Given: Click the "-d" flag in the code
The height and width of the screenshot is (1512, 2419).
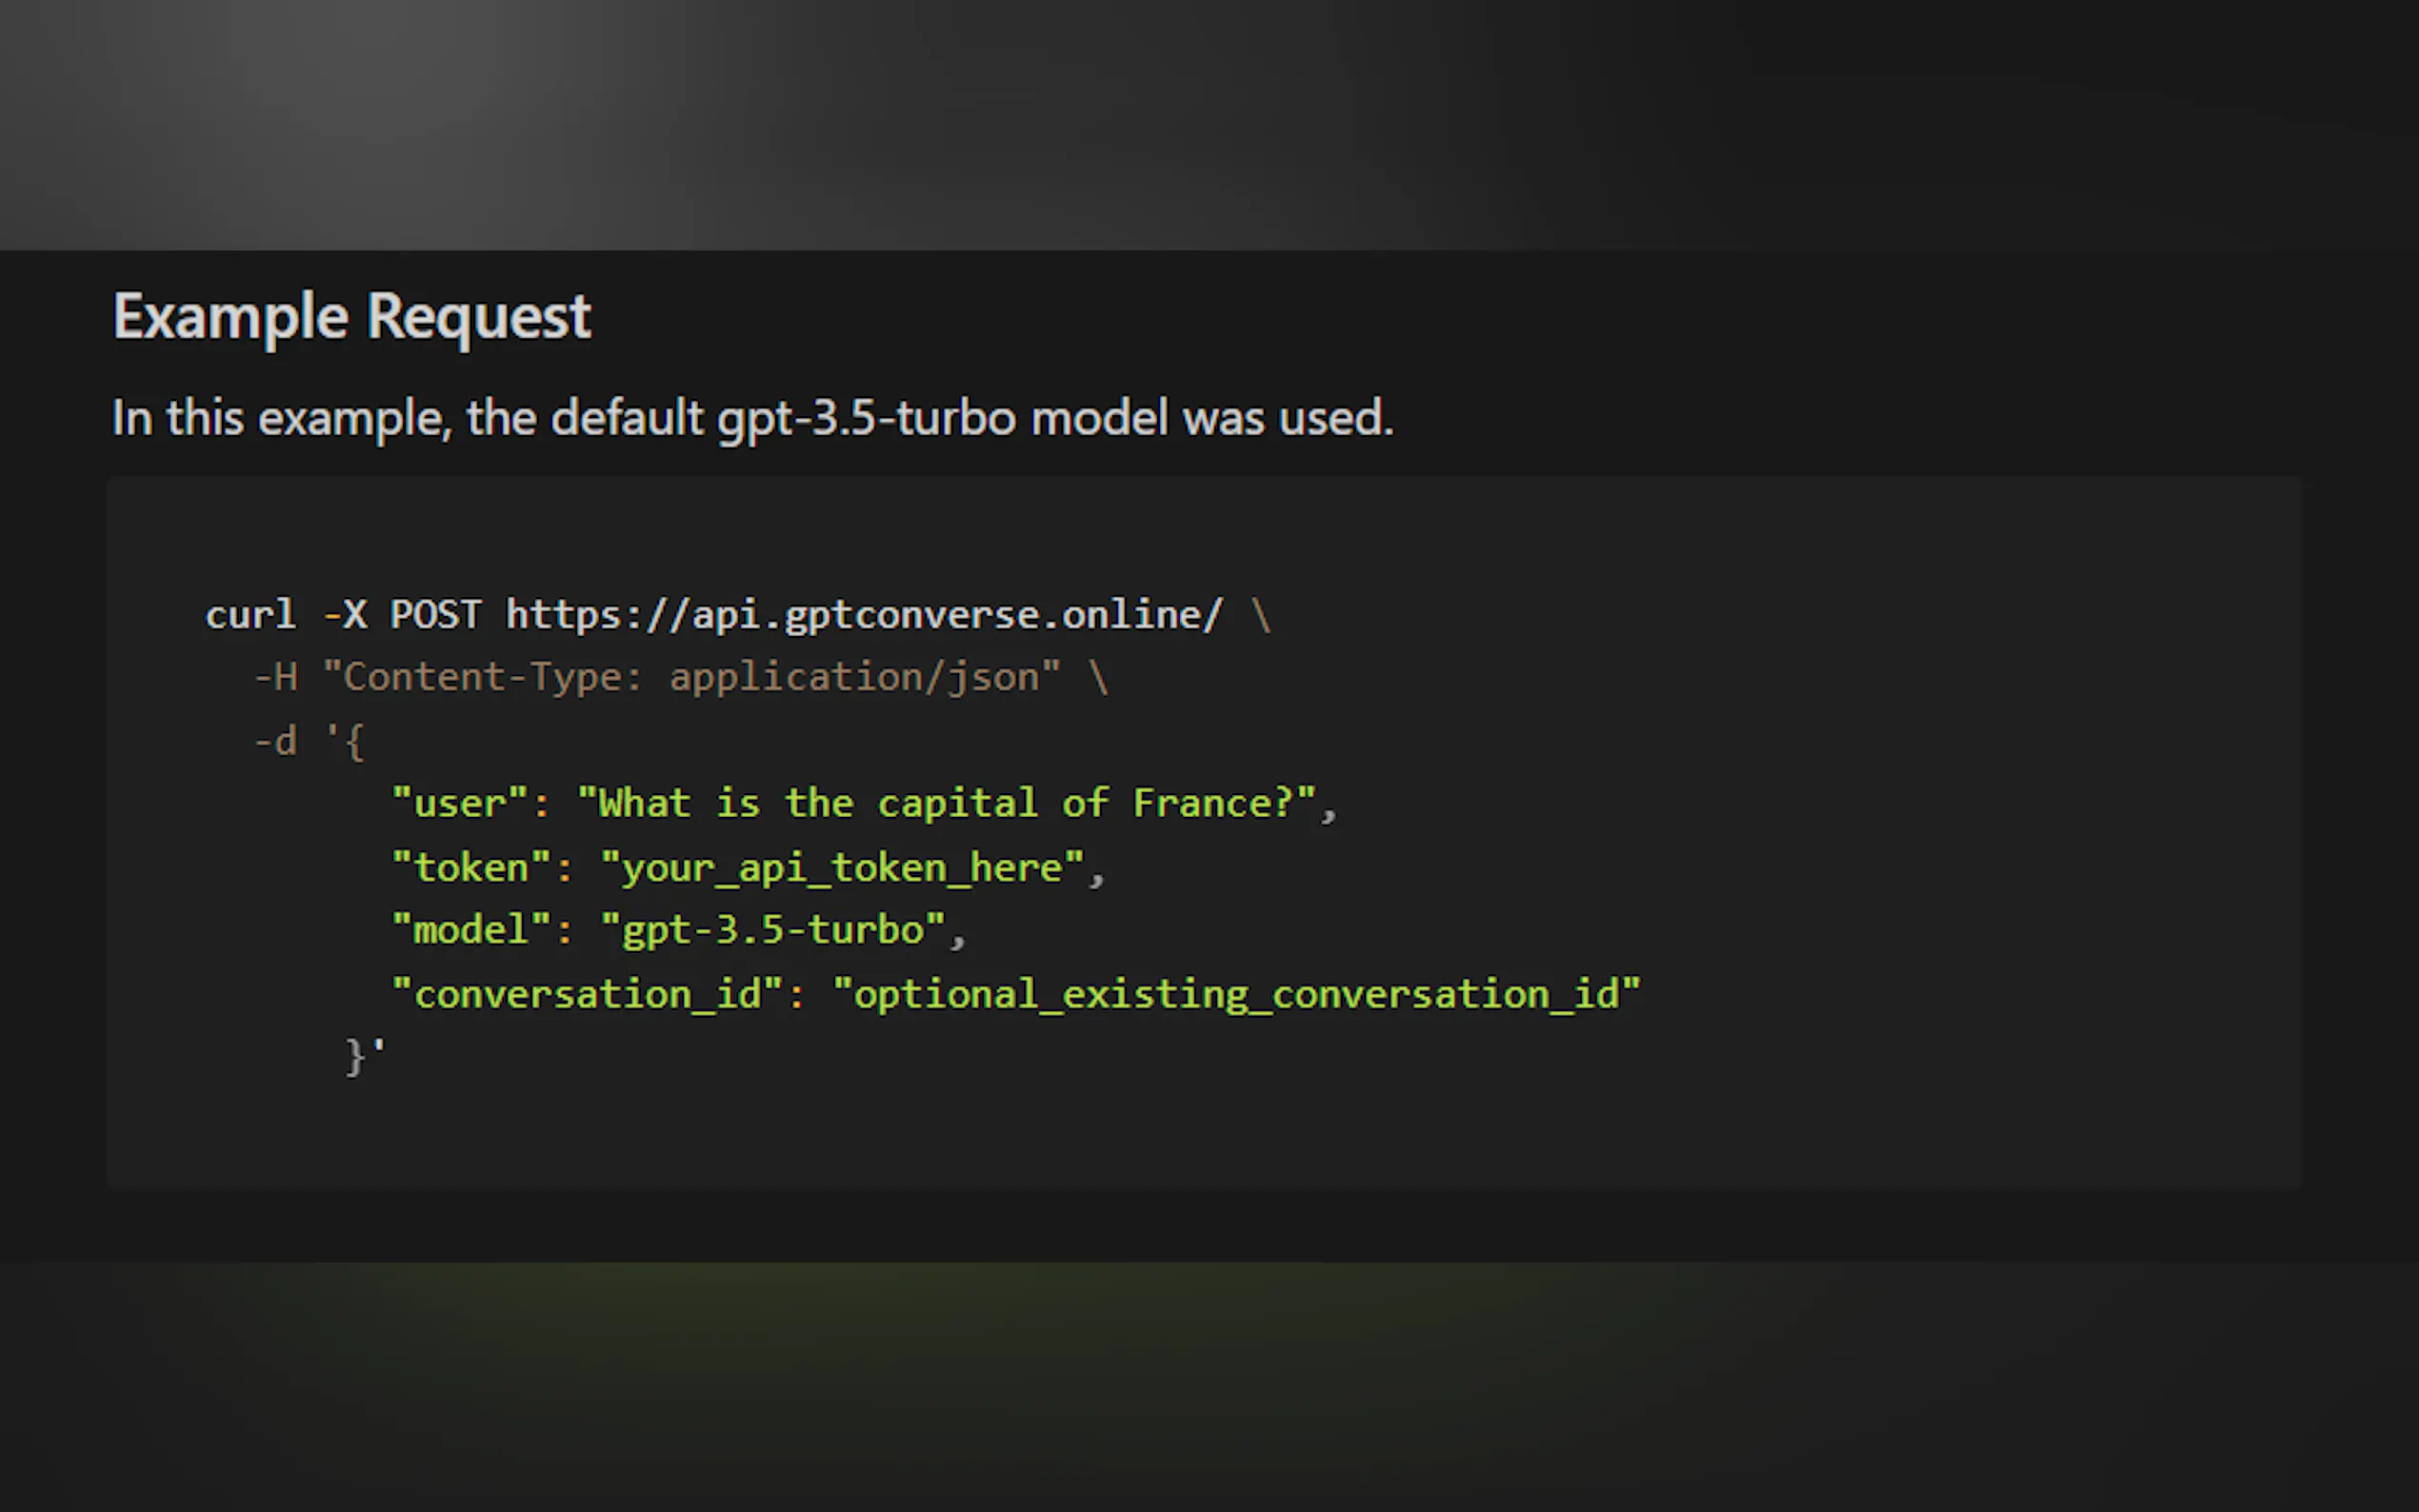Looking at the screenshot, I should [x=276, y=742].
